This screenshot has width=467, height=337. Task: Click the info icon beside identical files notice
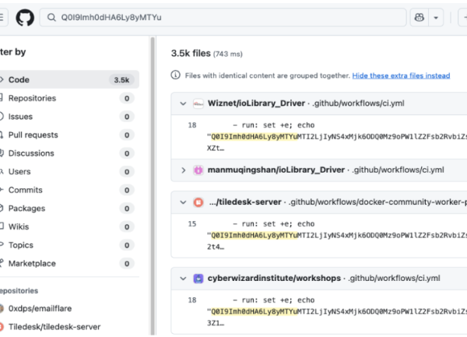(175, 75)
